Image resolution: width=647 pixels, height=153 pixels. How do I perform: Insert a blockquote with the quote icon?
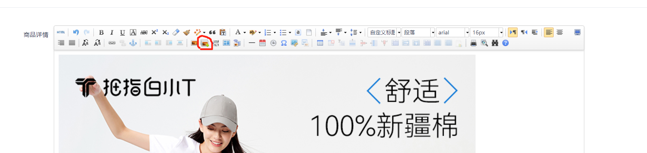tap(212, 32)
